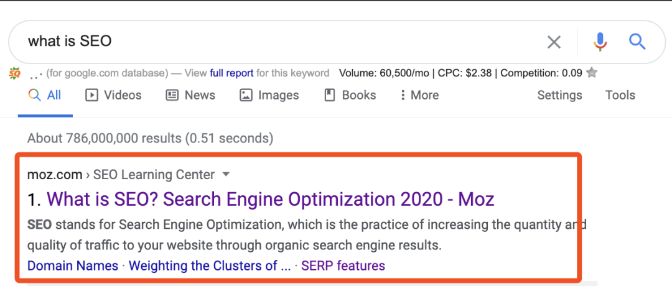
Task: Clear the search box with the X icon
Action: tap(554, 42)
